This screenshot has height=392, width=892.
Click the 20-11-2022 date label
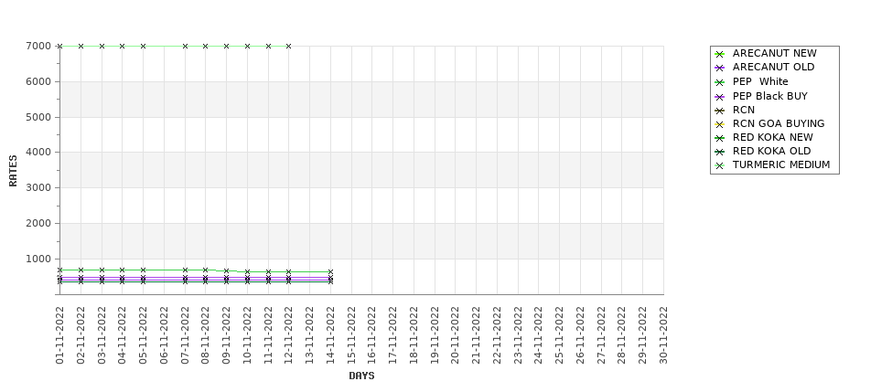pyautogui.click(x=455, y=335)
